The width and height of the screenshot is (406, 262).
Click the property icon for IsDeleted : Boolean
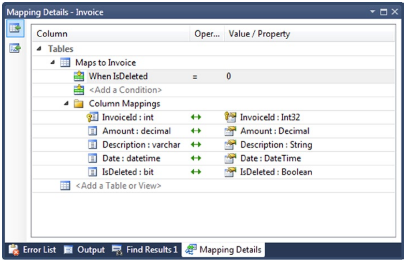tap(230, 172)
